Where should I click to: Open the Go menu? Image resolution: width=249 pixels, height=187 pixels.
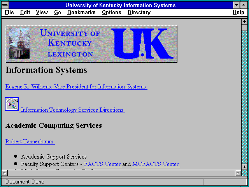coord(57,12)
